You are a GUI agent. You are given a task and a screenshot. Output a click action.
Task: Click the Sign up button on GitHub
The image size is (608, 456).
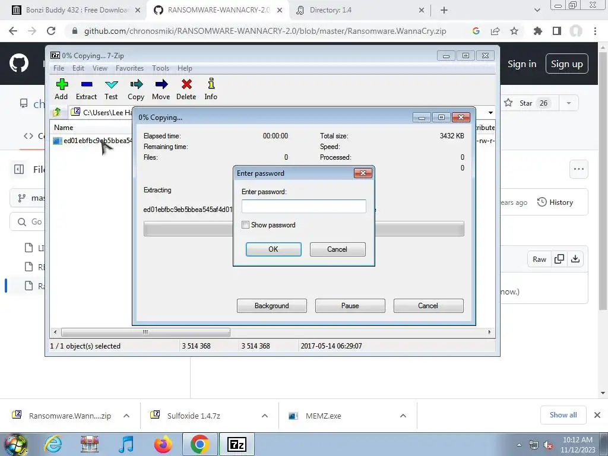tap(567, 64)
